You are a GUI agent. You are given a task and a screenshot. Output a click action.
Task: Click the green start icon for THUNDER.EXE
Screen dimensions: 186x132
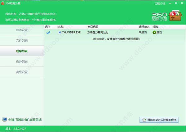(154, 32)
